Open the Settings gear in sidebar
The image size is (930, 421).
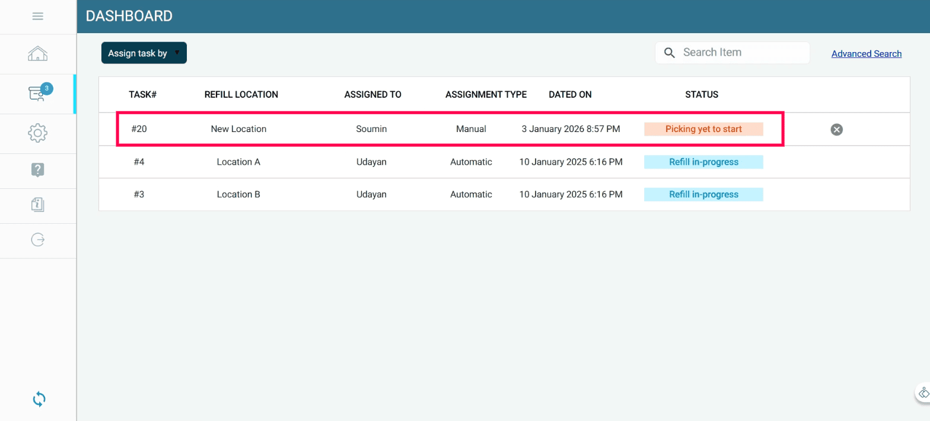(38, 133)
